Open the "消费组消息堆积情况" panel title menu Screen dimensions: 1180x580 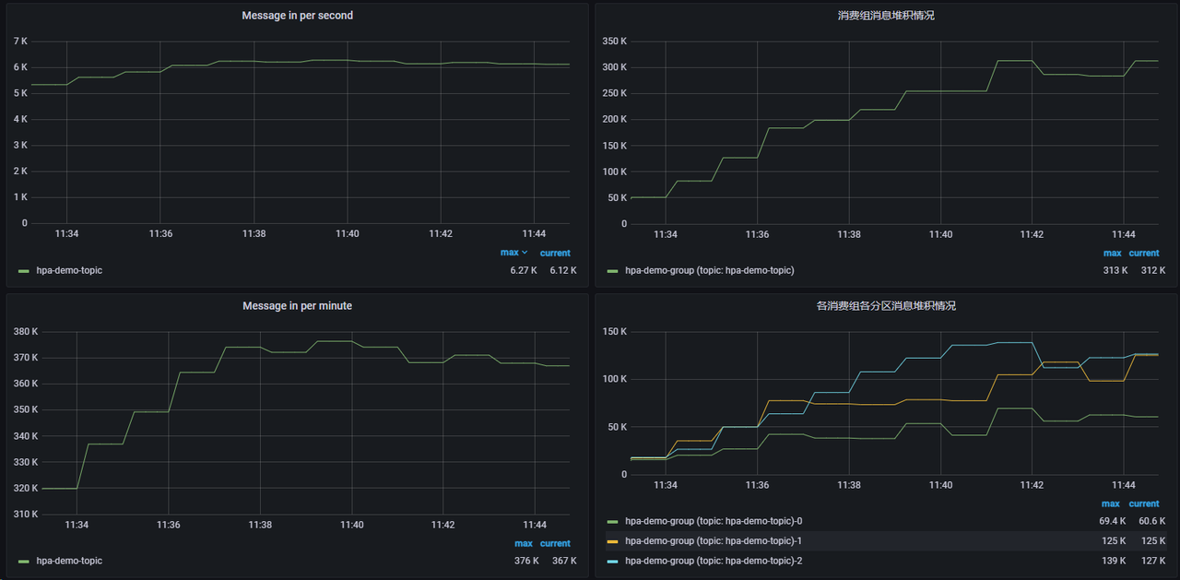pyautogui.click(x=885, y=16)
